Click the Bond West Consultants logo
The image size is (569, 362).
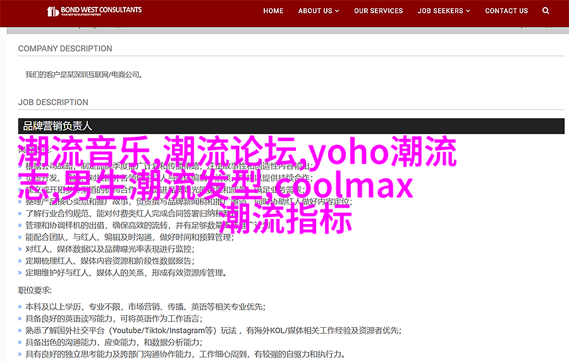[x=94, y=11]
